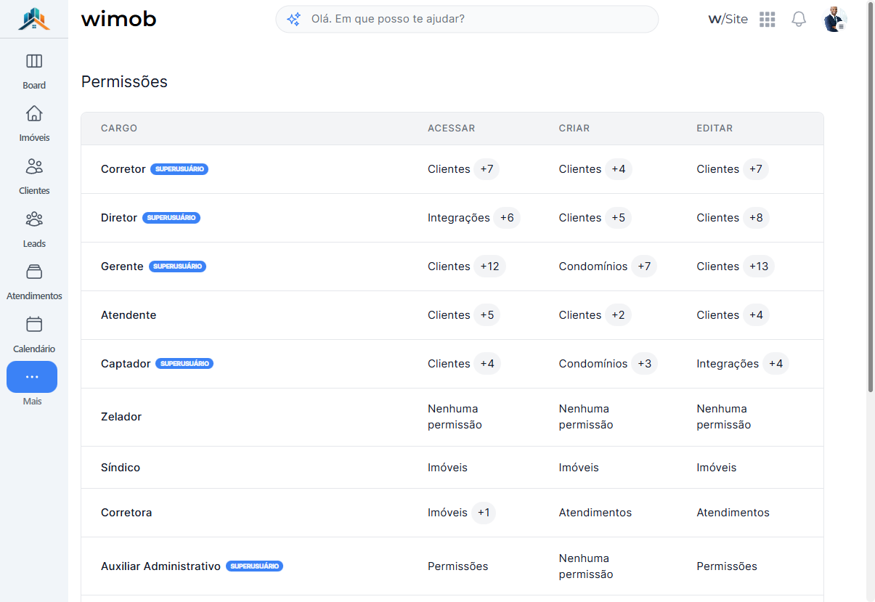The image size is (875, 602).
Task: Open the Board section in sidebar
Action: (x=34, y=71)
